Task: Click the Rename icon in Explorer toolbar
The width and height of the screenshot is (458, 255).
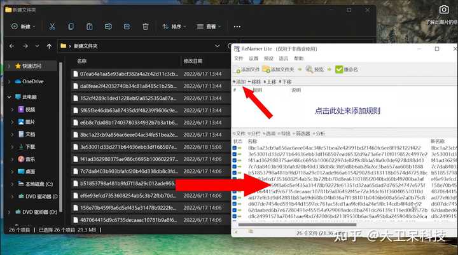Action: pos(108,27)
